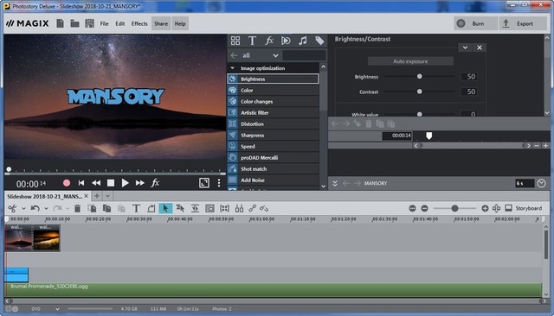Viewport: 554px width, 316px height.
Task: Open the store tag icon tab
Action: click(x=319, y=41)
